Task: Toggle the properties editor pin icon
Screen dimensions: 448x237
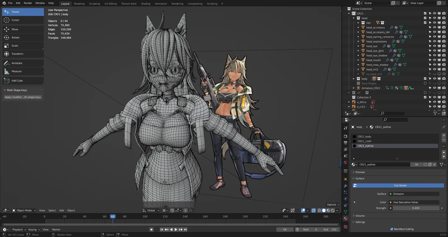Action: 444,127
